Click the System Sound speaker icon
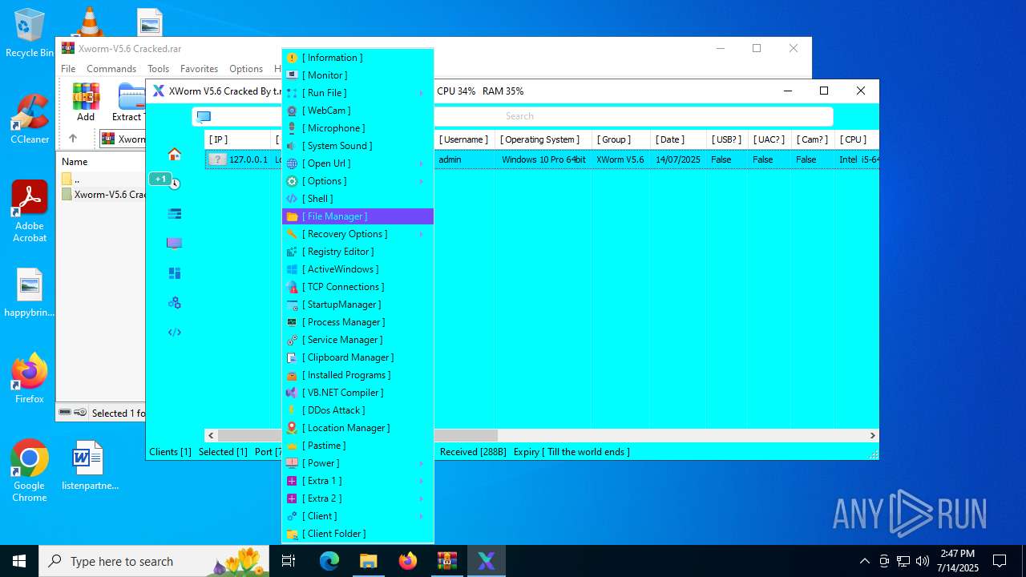Screen dimensions: 1026x577 click(293, 146)
